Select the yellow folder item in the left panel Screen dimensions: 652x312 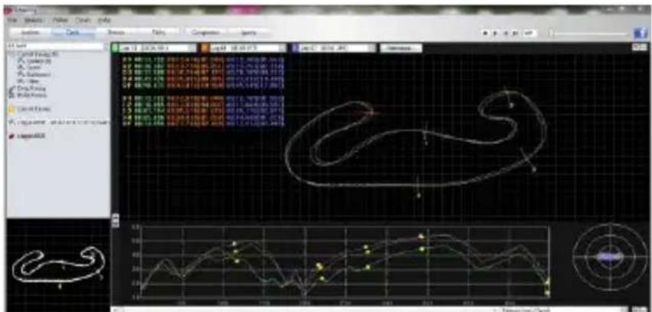pos(30,109)
